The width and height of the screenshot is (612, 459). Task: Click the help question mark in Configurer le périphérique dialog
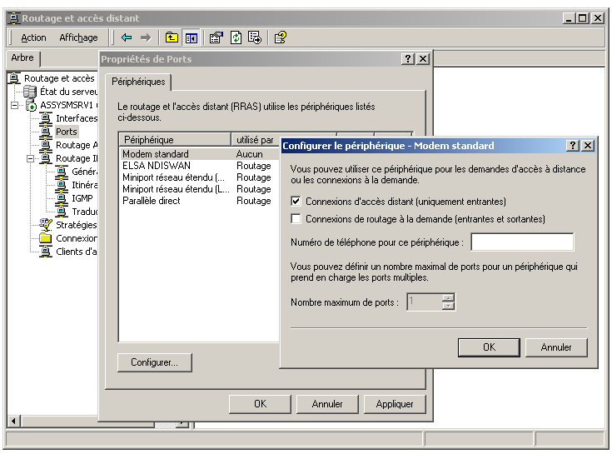point(573,146)
